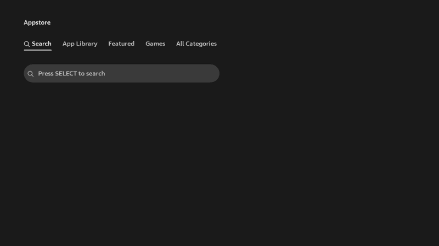Click the magnifier icon inside search bar
Viewport: 439px width, 246px height.
pos(31,74)
